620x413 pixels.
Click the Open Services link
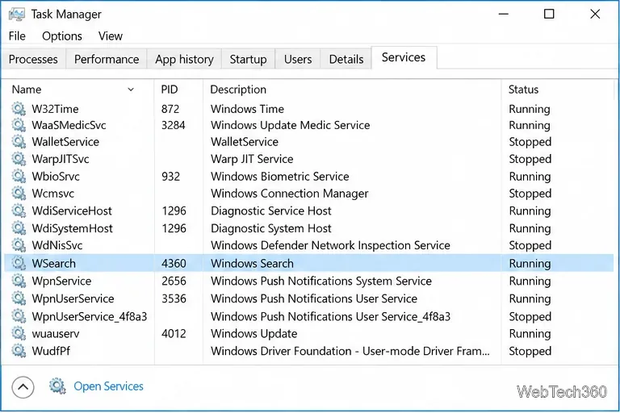108,386
